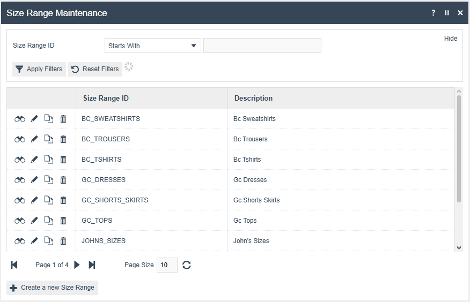
Task: View the BC_TSHIRTS size range
Action: click(20, 160)
